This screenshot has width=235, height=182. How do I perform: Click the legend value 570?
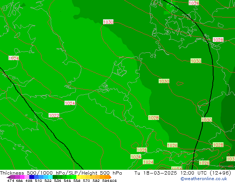pyautogui.click(x=86, y=181)
